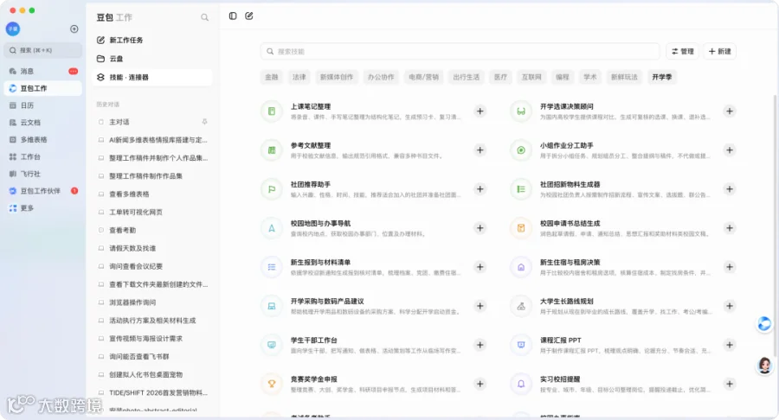Select the 互联网 category tab
The height and width of the screenshot is (420, 779).
pos(531,77)
